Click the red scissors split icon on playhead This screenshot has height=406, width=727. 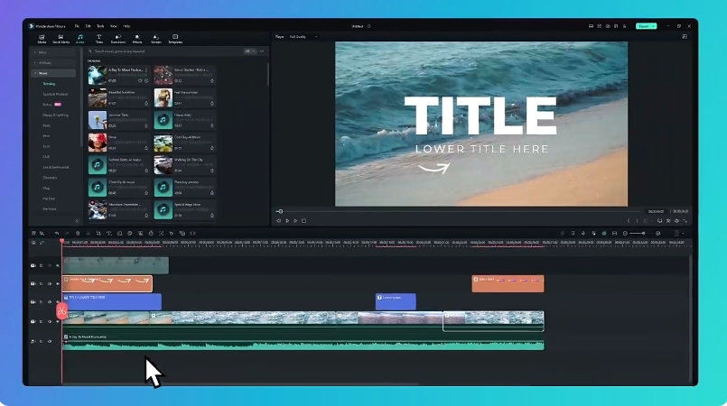pyautogui.click(x=62, y=311)
